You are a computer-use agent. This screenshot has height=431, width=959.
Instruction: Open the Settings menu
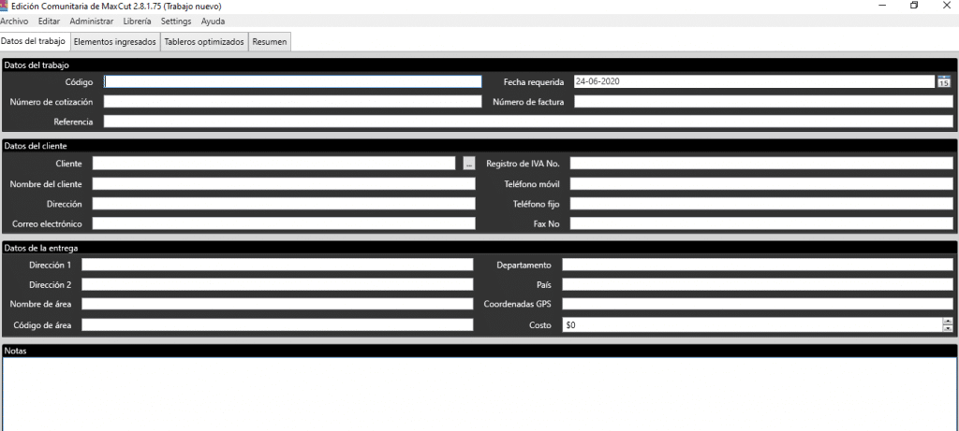(176, 22)
